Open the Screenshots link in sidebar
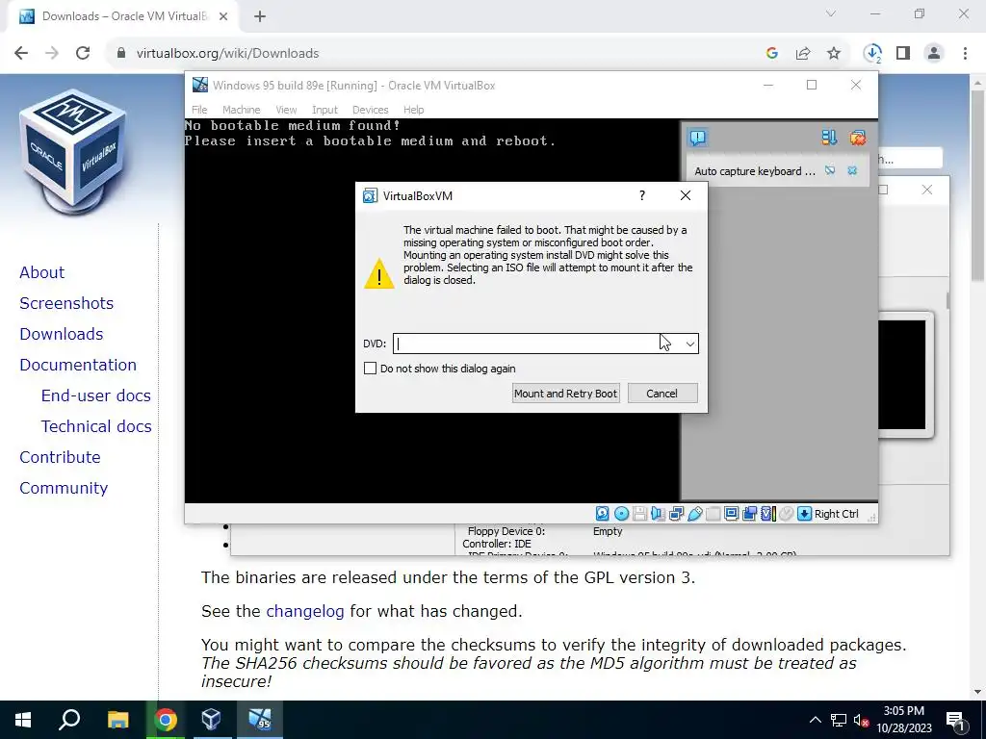The width and height of the screenshot is (986, 739). pyautogui.click(x=66, y=303)
